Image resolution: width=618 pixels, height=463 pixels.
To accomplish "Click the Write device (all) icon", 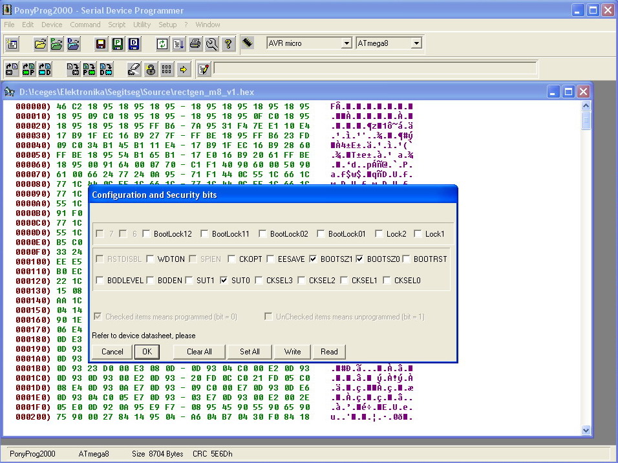I will tap(73, 69).
